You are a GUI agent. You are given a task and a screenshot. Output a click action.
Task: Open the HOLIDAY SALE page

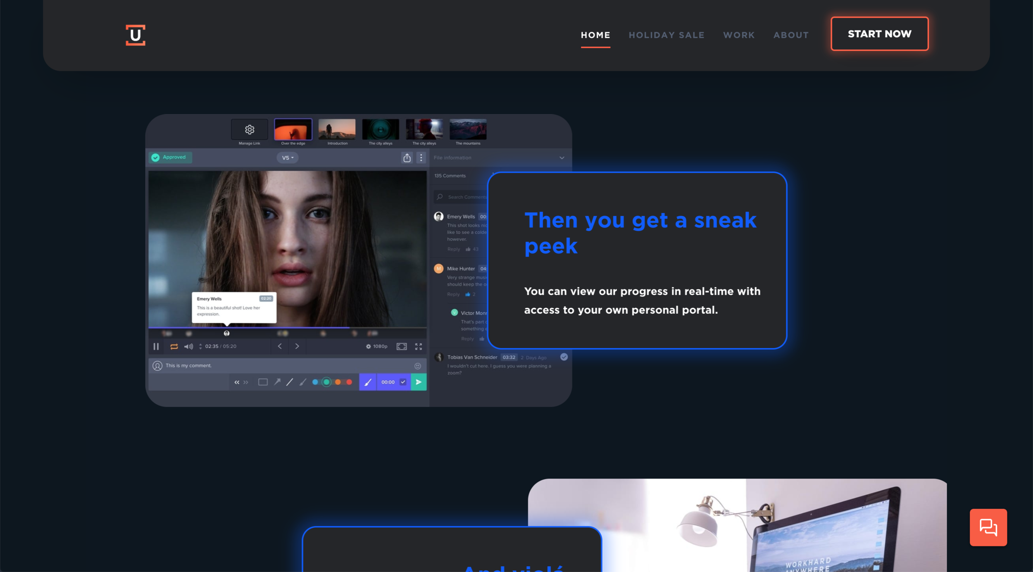[x=666, y=35]
